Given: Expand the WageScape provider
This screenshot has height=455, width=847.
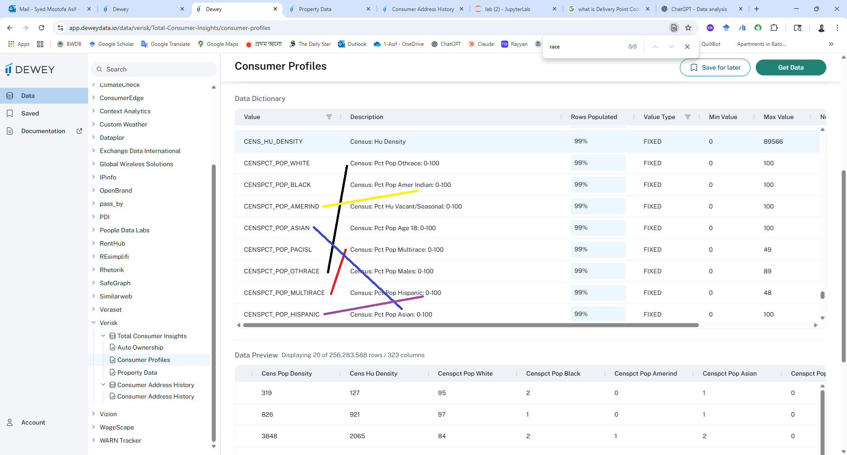Looking at the screenshot, I should pyautogui.click(x=94, y=427).
